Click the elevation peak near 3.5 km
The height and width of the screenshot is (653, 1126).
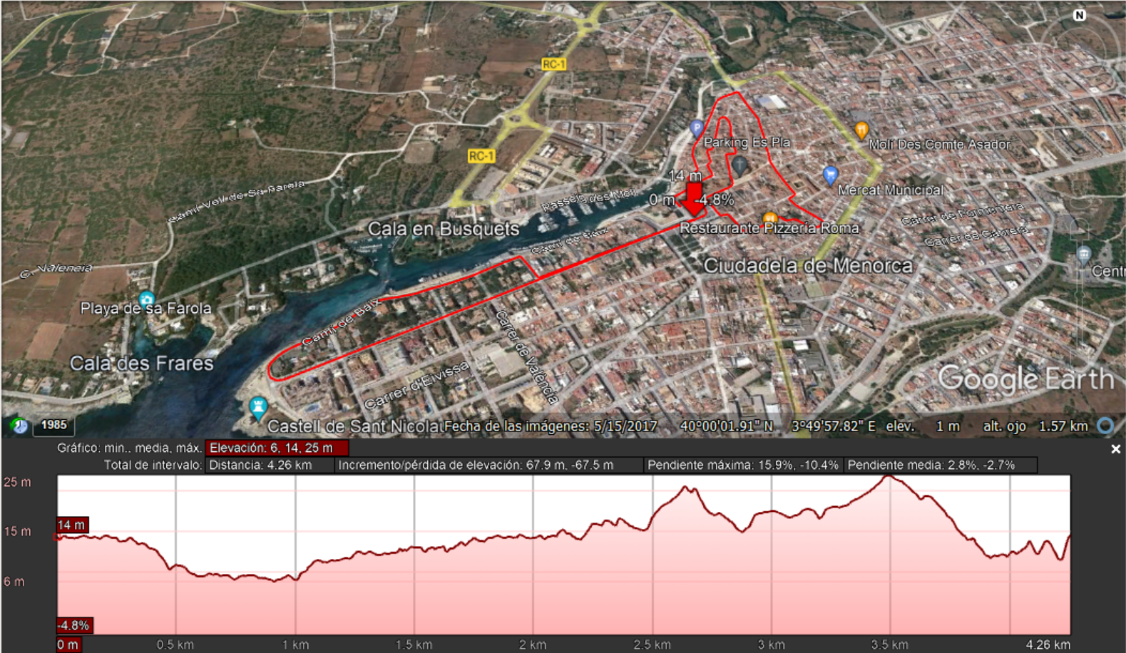tap(889, 476)
